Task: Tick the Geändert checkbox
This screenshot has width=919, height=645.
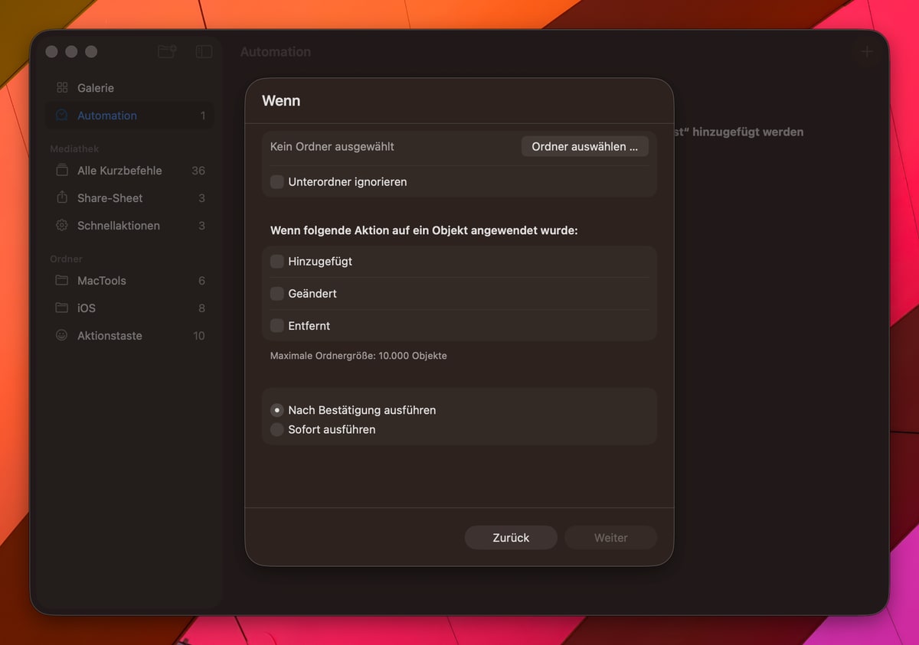Action: pyautogui.click(x=277, y=294)
